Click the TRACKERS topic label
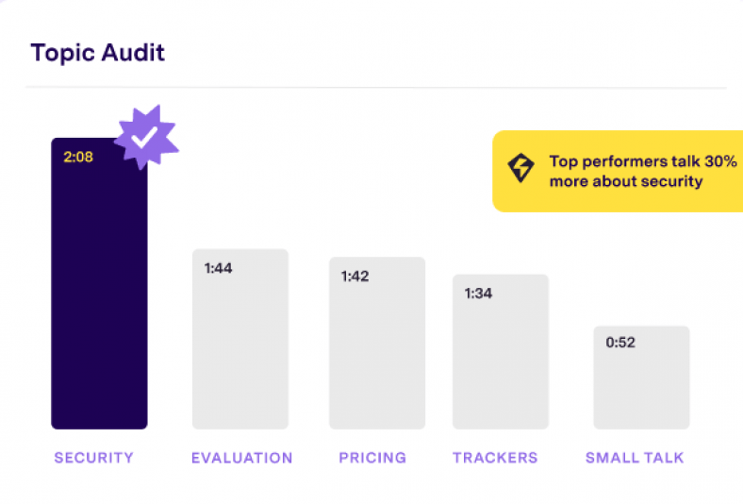The image size is (743, 504). [495, 458]
